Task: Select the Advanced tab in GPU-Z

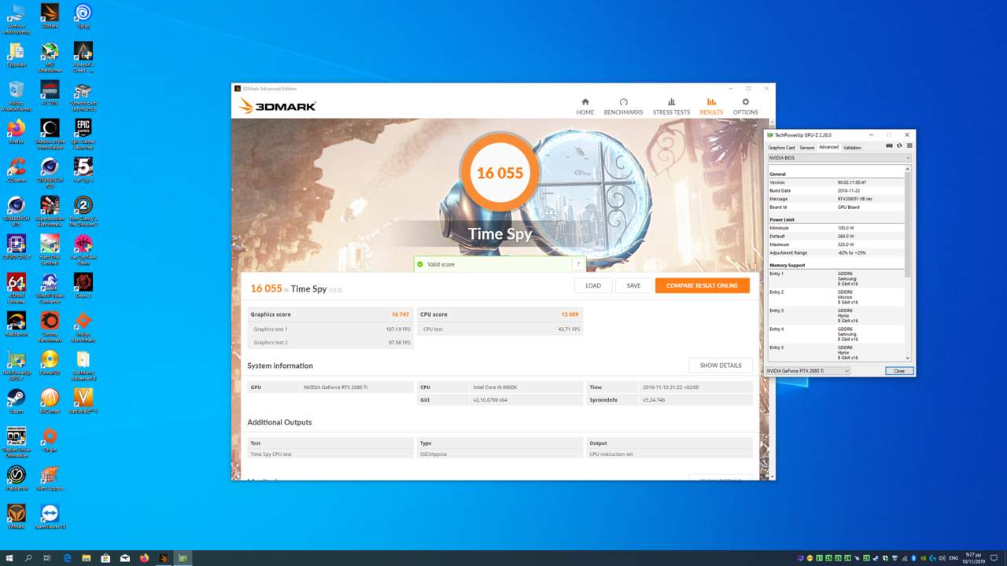Action: pos(828,147)
